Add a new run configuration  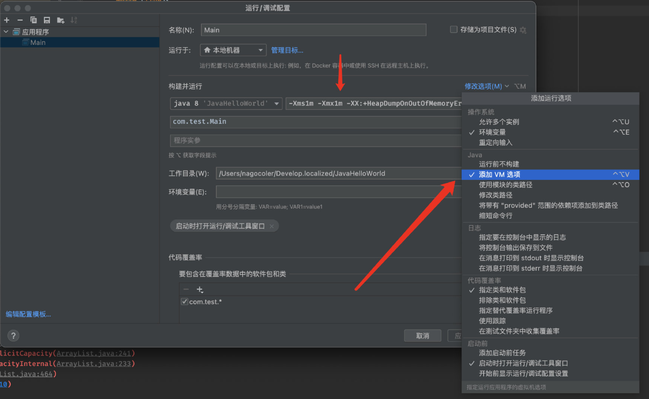coord(7,20)
